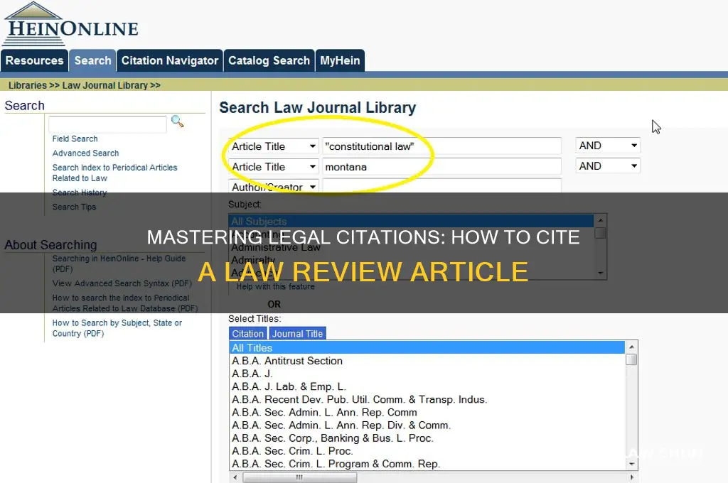Click titles list scroll left arrow
Viewport: 728px width, 483px height.
click(235, 477)
